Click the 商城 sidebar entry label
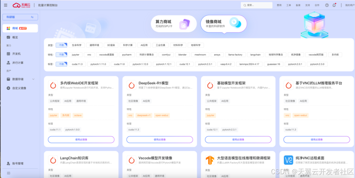Image resolution: width=355 pixels, height=178 pixels. tap(15, 28)
